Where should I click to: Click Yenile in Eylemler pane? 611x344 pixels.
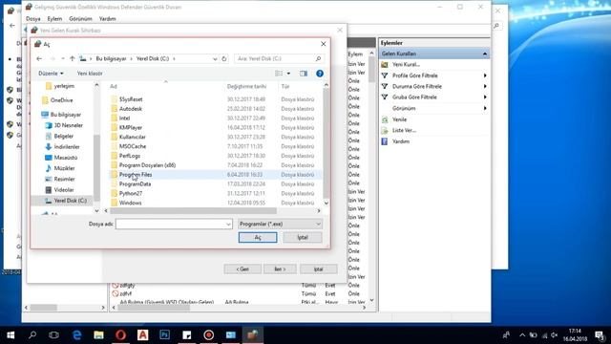click(399, 119)
